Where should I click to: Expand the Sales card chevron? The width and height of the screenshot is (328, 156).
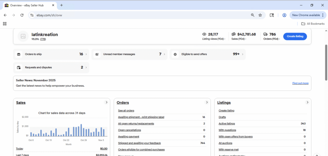point(106,102)
